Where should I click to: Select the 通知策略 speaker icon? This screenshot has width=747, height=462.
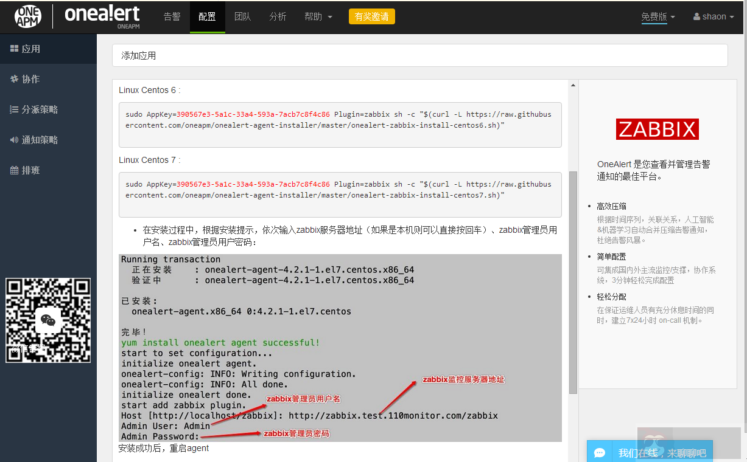15,139
